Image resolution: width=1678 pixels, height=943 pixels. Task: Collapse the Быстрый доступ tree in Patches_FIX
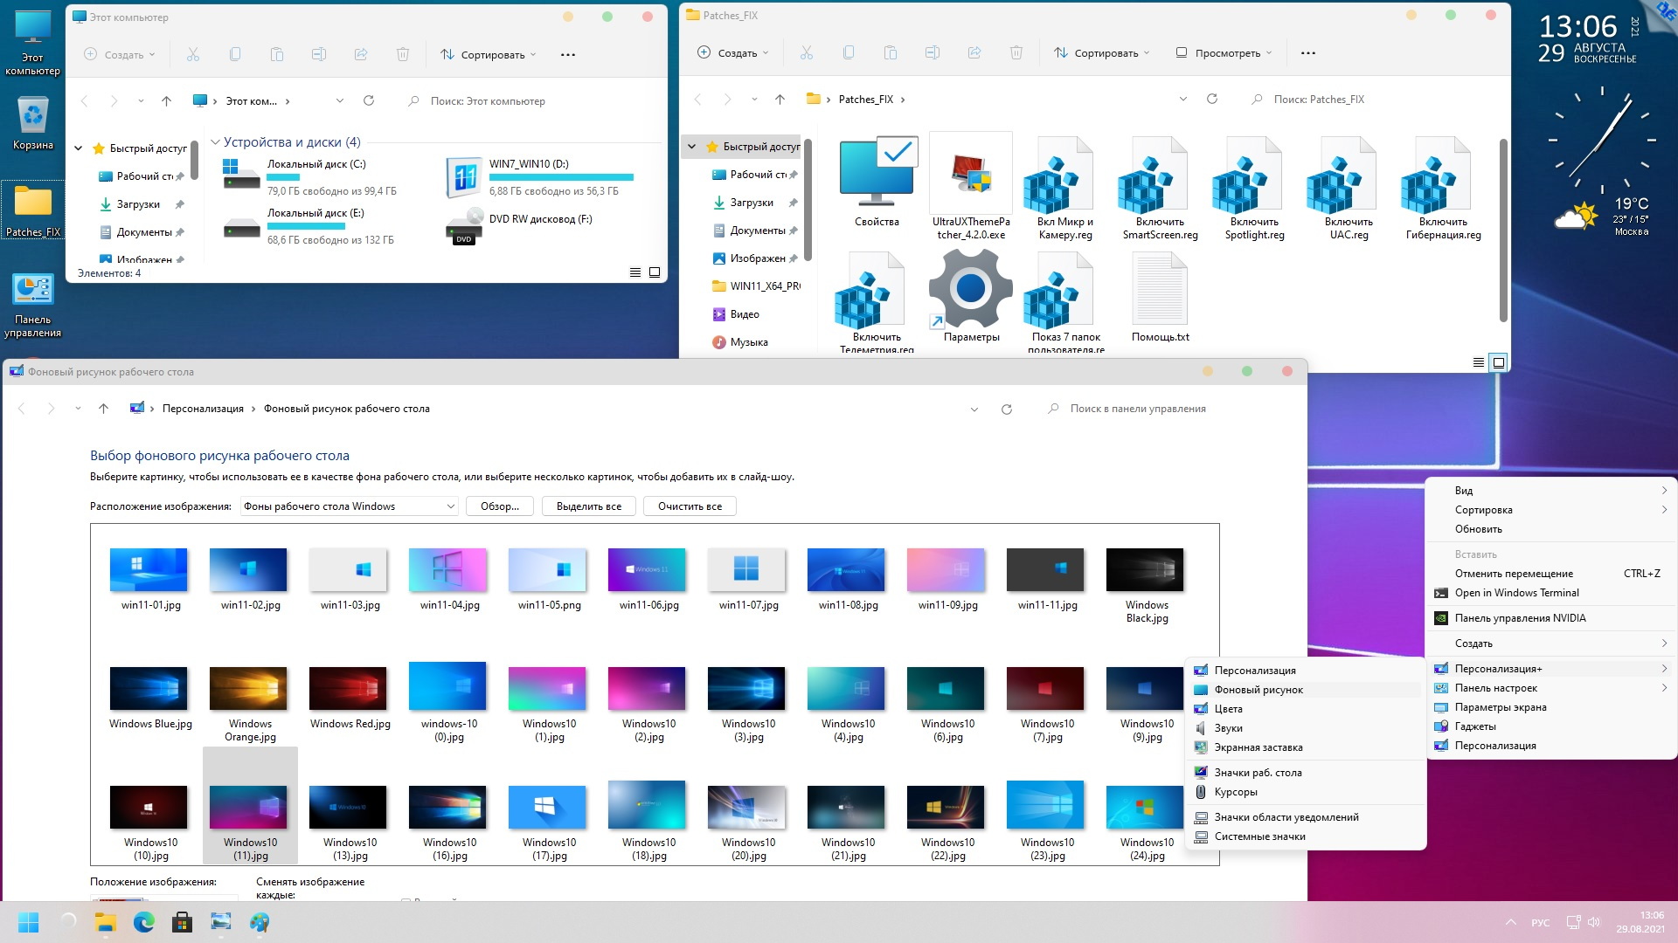pos(691,147)
